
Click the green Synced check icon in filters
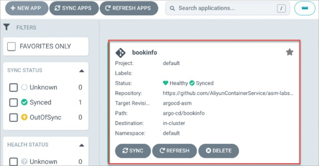click(x=24, y=102)
